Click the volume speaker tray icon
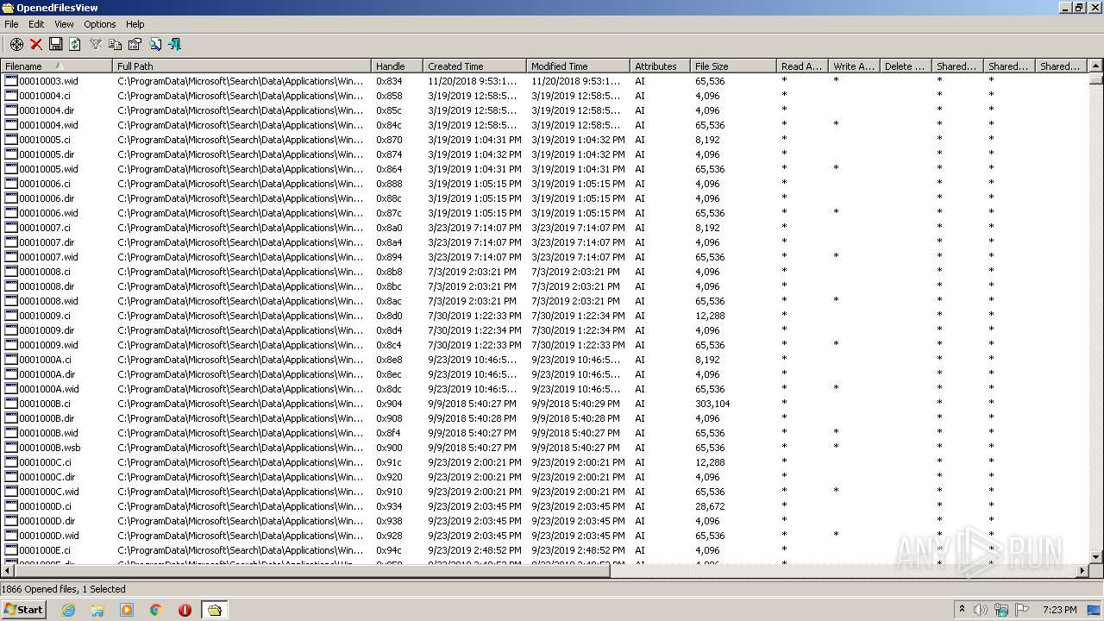Screen dimensions: 1104x621 coord(981,610)
